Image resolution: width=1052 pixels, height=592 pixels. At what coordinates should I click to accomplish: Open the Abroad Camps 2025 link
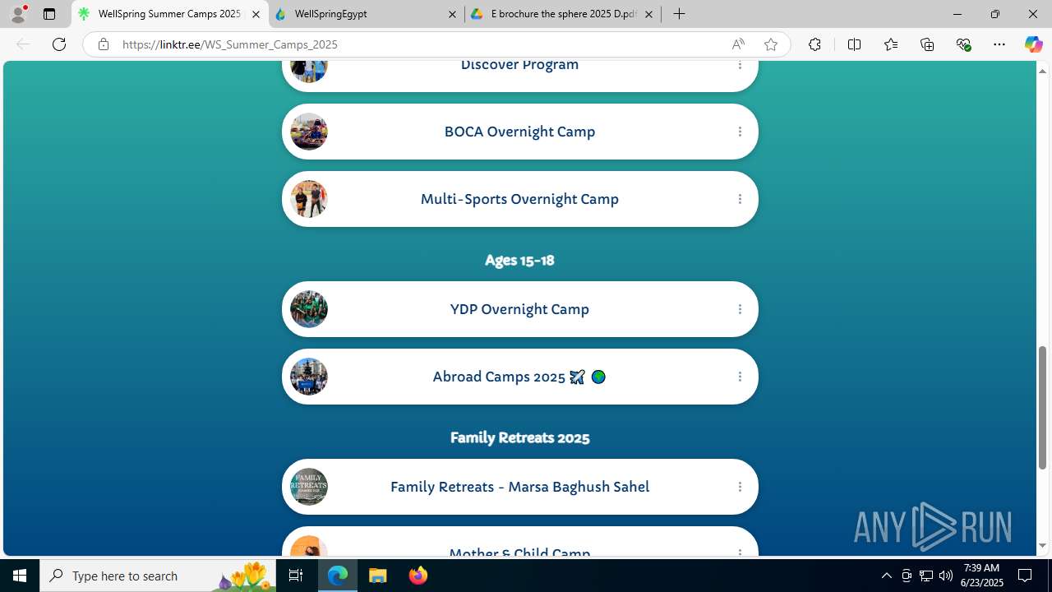519,377
